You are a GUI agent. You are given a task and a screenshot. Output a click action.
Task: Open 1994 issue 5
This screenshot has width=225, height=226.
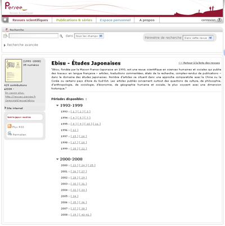[80, 118]
